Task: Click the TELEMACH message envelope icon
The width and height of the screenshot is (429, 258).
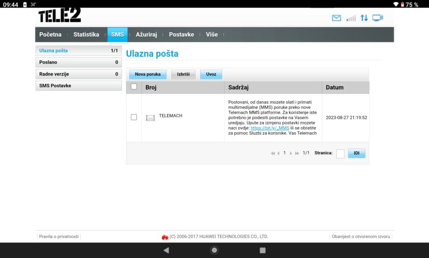Action: click(150, 117)
